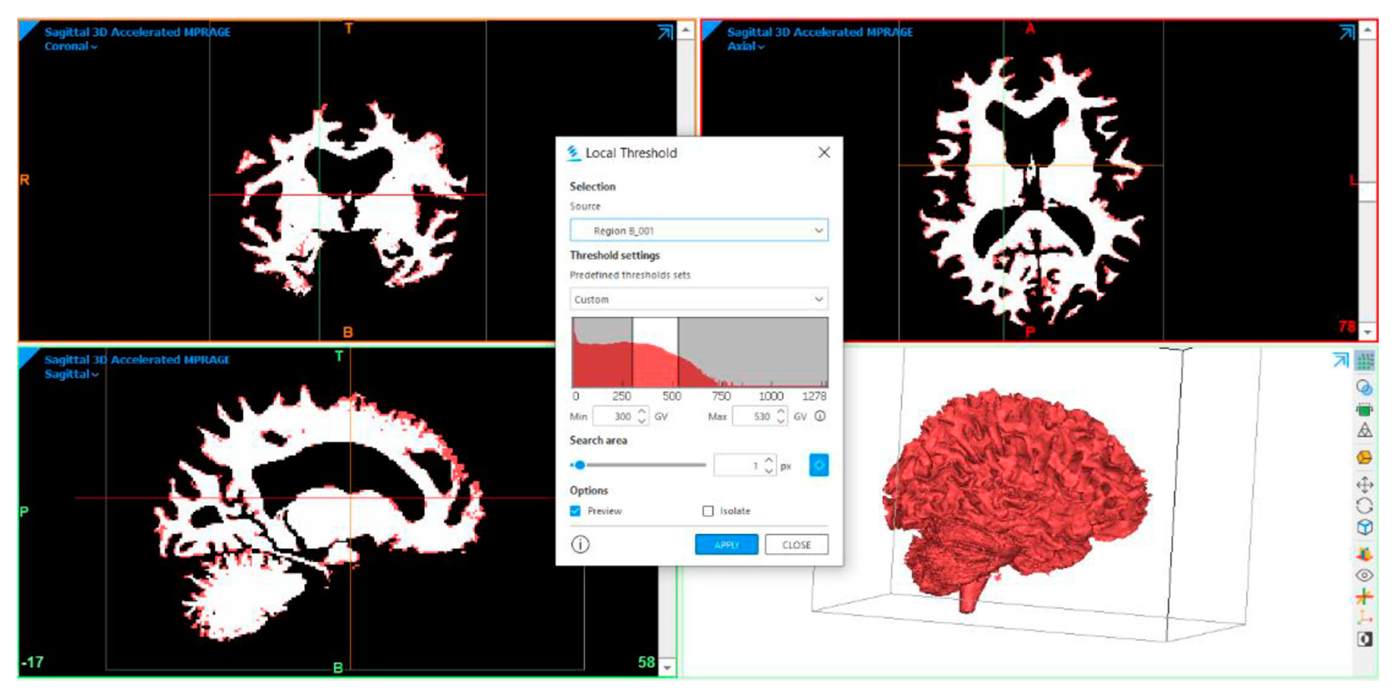Click the orange clipping box icon
The image size is (1400, 694).
tap(1365, 458)
